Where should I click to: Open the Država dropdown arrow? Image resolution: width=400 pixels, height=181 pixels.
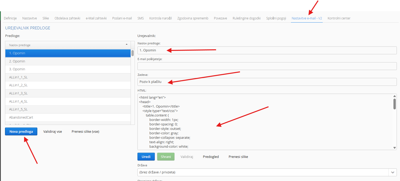(393, 172)
